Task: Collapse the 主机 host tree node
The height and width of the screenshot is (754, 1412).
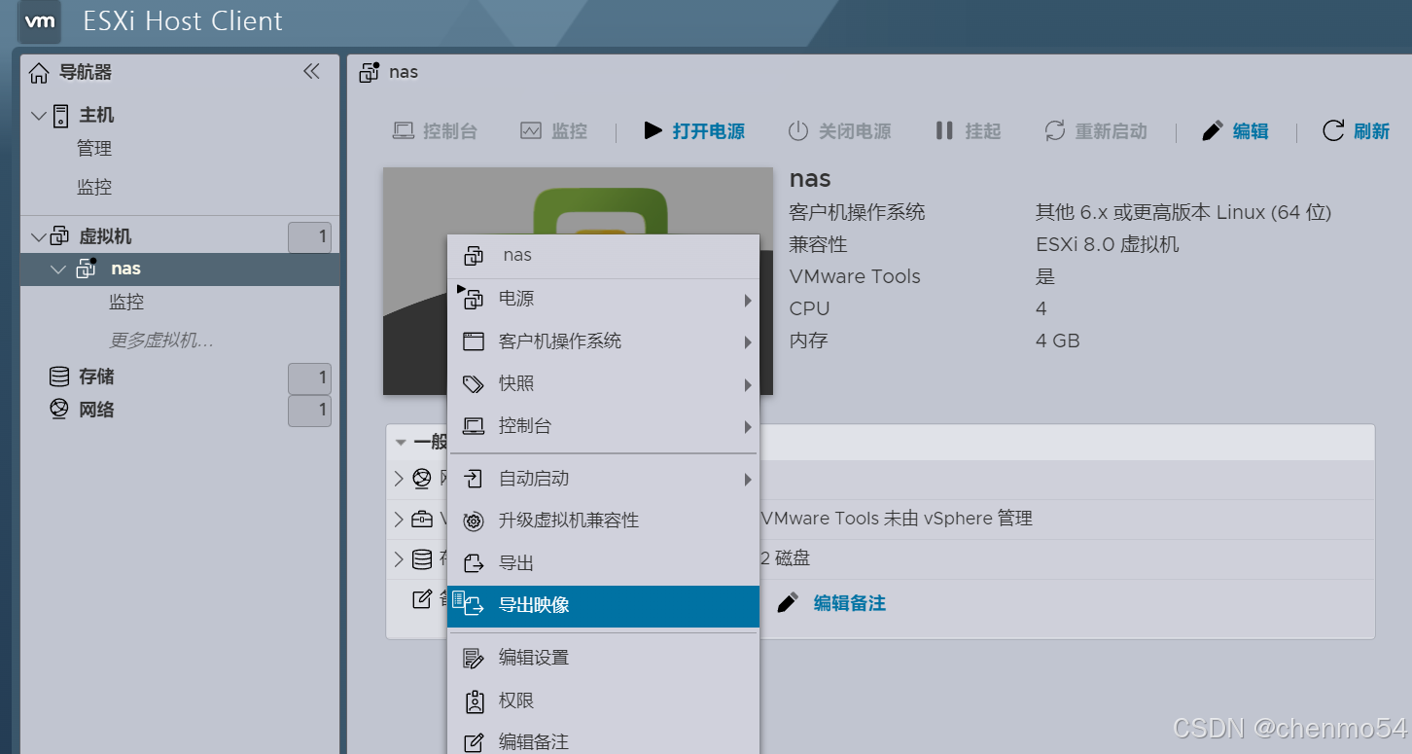Action: (38, 116)
